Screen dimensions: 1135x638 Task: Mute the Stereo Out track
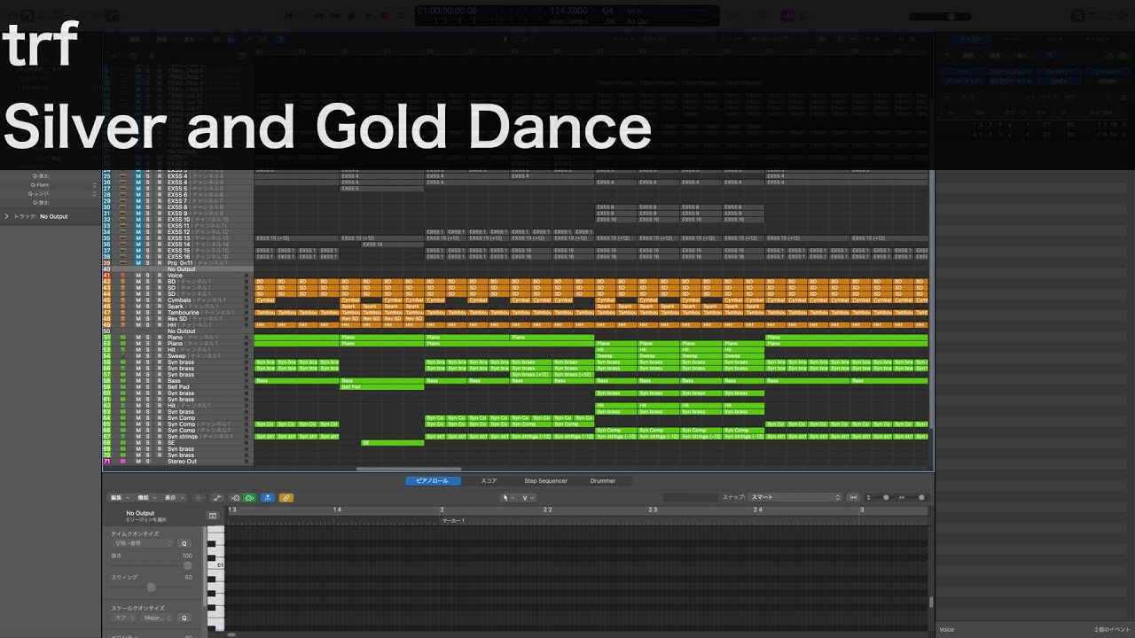138,462
